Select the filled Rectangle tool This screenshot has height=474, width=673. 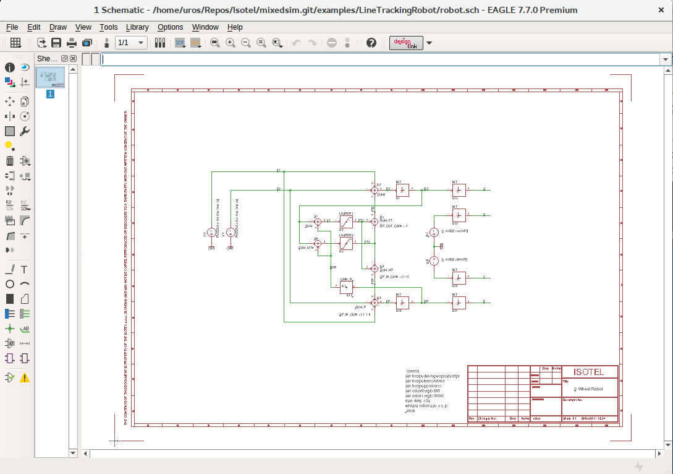10,299
